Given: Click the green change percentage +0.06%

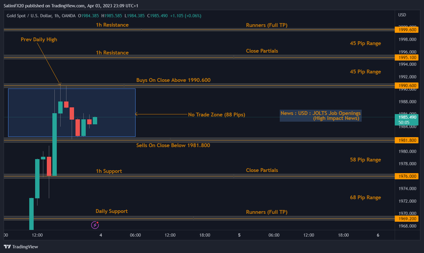Looking at the screenshot, I should [193, 16].
